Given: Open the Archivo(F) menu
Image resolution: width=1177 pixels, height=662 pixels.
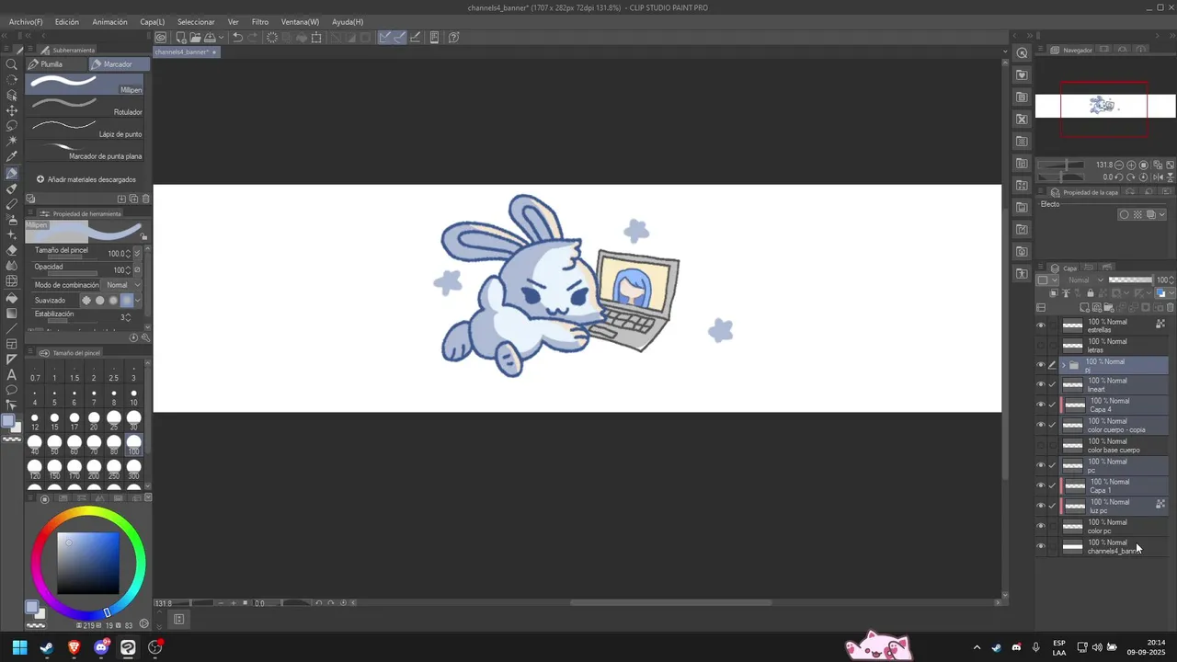Looking at the screenshot, I should (26, 21).
